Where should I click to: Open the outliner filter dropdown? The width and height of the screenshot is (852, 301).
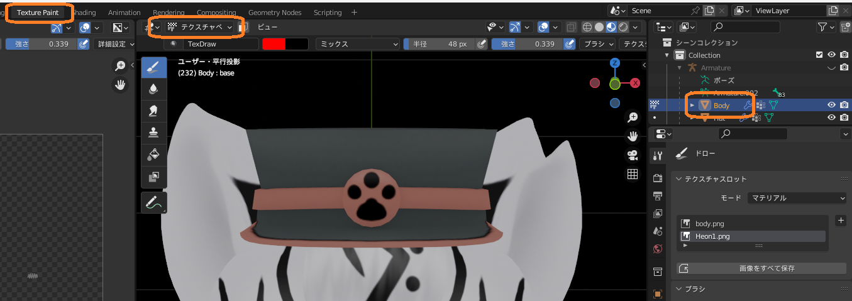(x=827, y=27)
